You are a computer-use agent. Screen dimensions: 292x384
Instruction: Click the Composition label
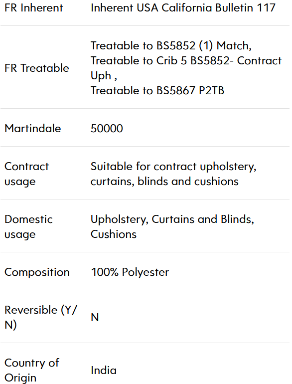[37, 272]
